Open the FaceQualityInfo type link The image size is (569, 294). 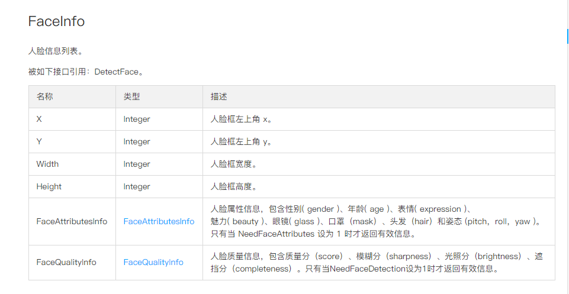(153, 262)
